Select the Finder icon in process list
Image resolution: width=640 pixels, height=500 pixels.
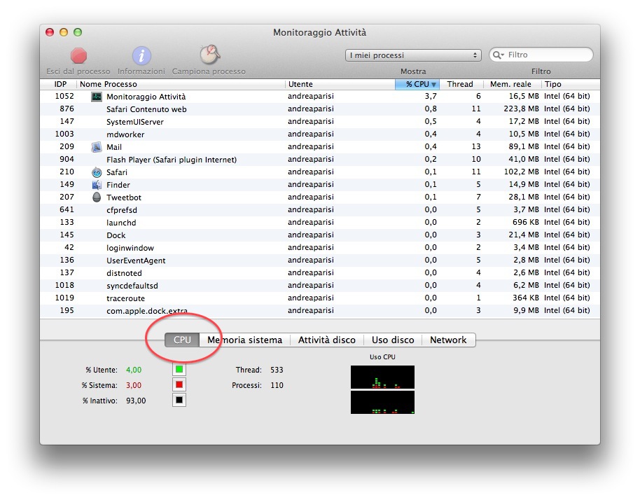[x=97, y=185]
